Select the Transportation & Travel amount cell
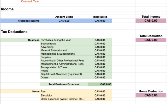 pyautogui.click(x=100, y=67)
